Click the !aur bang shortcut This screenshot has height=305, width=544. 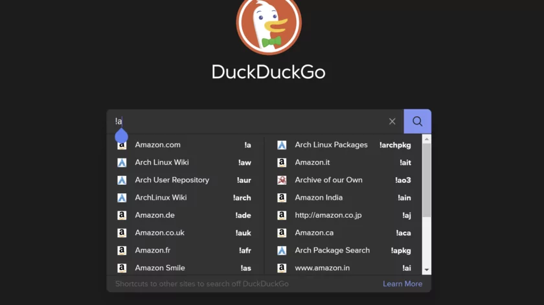[244, 180]
